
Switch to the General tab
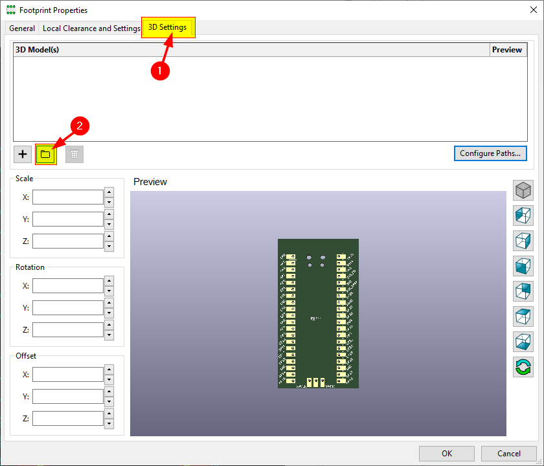coord(21,28)
